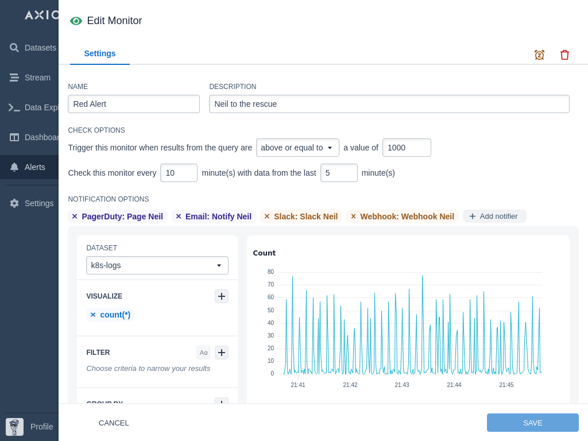The width and height of the screenshot is (588, 441).
Task: Click the snooze monitor alarm icon
Action: coord(539,55)
